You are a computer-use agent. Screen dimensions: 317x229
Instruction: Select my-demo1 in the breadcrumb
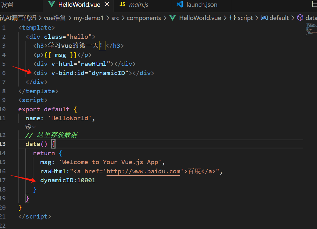pos(89,18)
